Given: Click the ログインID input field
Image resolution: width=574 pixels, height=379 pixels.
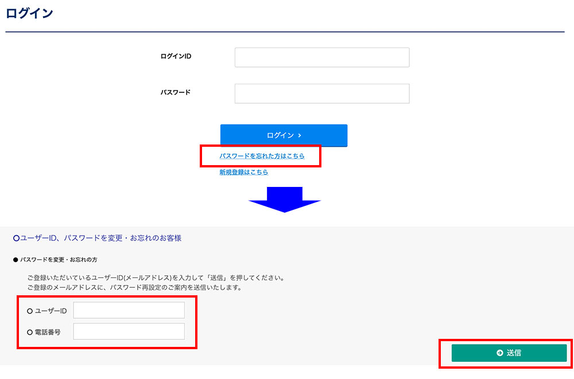Looking at the screenshot, I should (321, 57).
